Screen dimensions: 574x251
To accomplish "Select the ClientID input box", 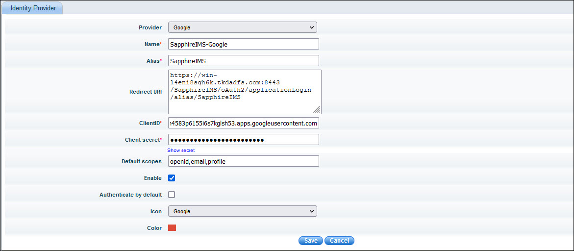I will click(x=243, y=123).
